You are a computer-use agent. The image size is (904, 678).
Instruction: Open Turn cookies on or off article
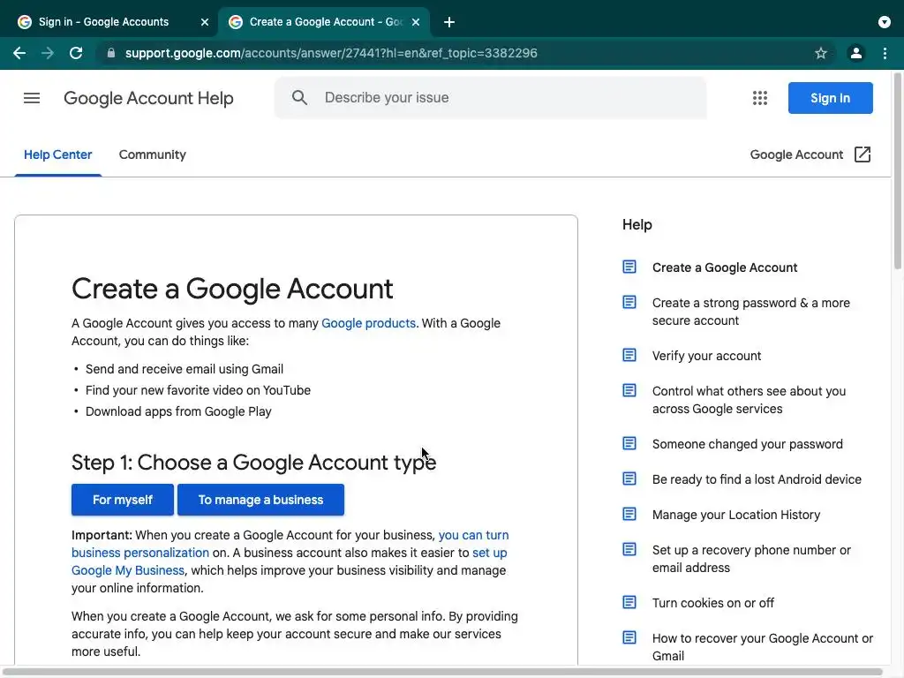point(713,603)
